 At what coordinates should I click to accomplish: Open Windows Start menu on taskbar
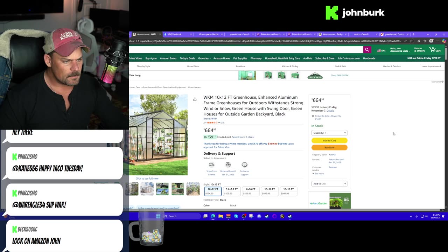[x=158, y=216]
